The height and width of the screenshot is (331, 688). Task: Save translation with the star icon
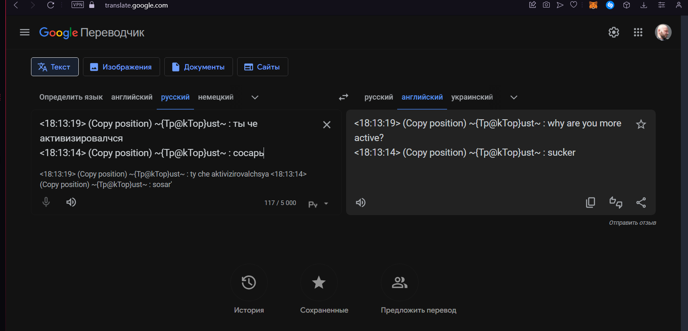coord(641,124)
